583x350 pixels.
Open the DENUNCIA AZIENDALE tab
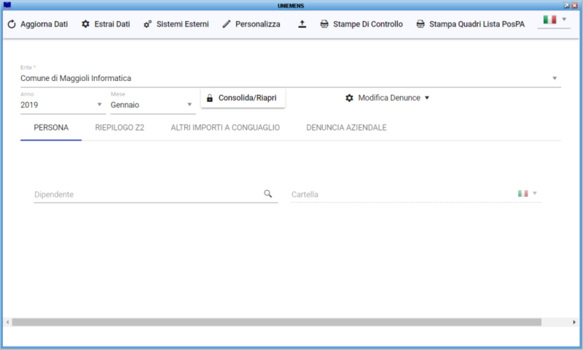tap(346, 128)
